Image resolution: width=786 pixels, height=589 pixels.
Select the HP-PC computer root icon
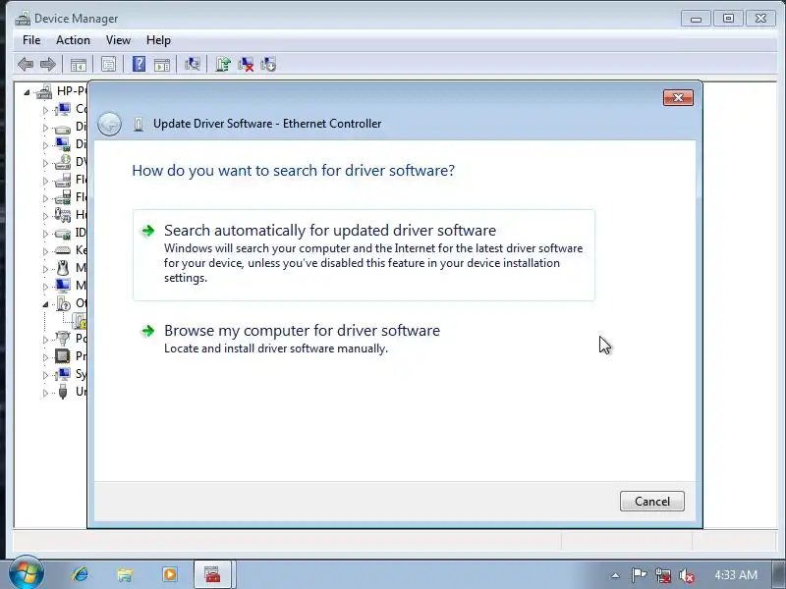tap(44, 91)
